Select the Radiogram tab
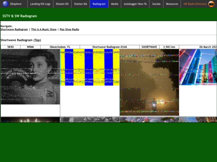 [99, 4]
